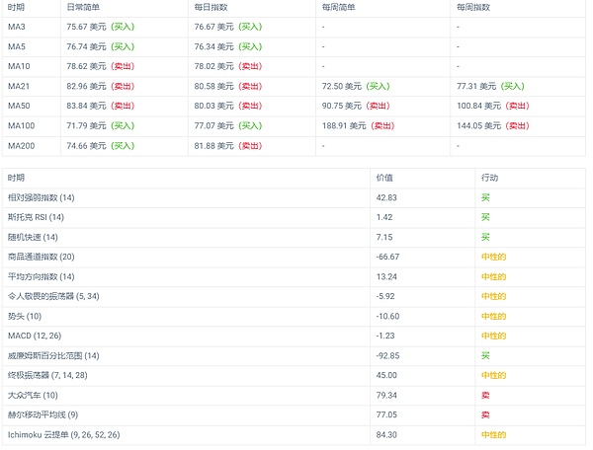Select the MA3 row label
Viewport: 593px width, 450px height.
[x=16, y=27]
